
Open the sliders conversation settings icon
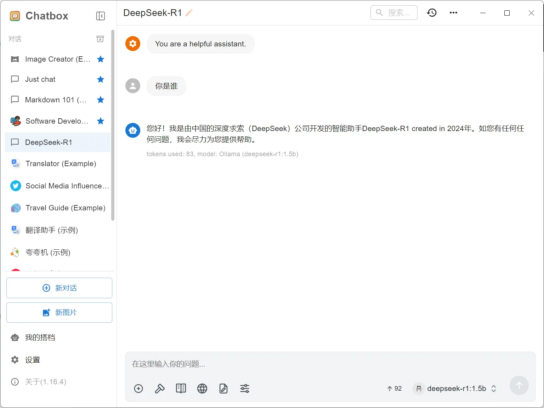245,389
